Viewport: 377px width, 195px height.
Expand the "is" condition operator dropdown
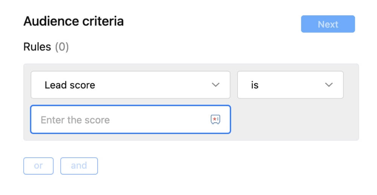(290, 85)
